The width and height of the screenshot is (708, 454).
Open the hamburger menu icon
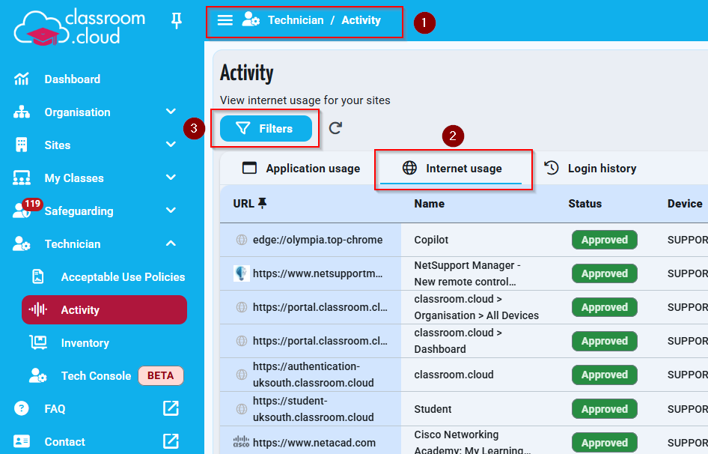tap(225, 20)
